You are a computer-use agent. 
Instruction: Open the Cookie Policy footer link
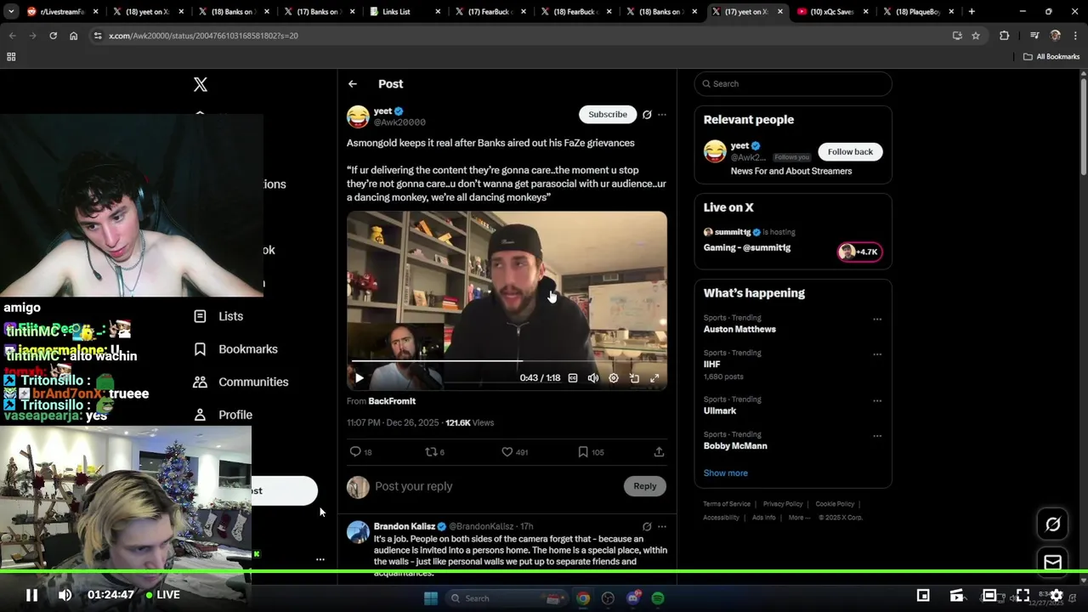pos(835,504)
